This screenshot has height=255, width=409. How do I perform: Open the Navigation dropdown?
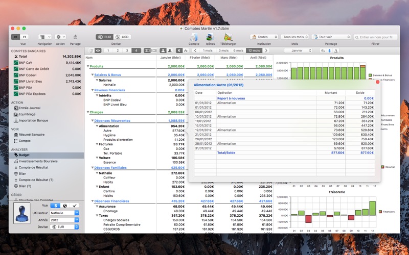44,37
